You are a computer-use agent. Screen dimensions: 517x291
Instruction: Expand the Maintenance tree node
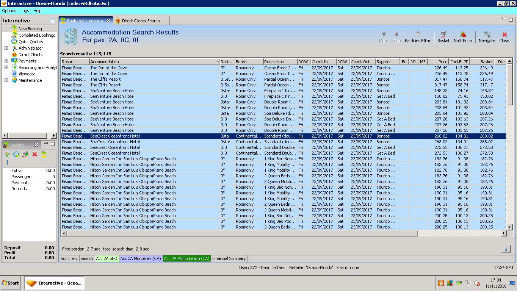[x=6, y=80]
